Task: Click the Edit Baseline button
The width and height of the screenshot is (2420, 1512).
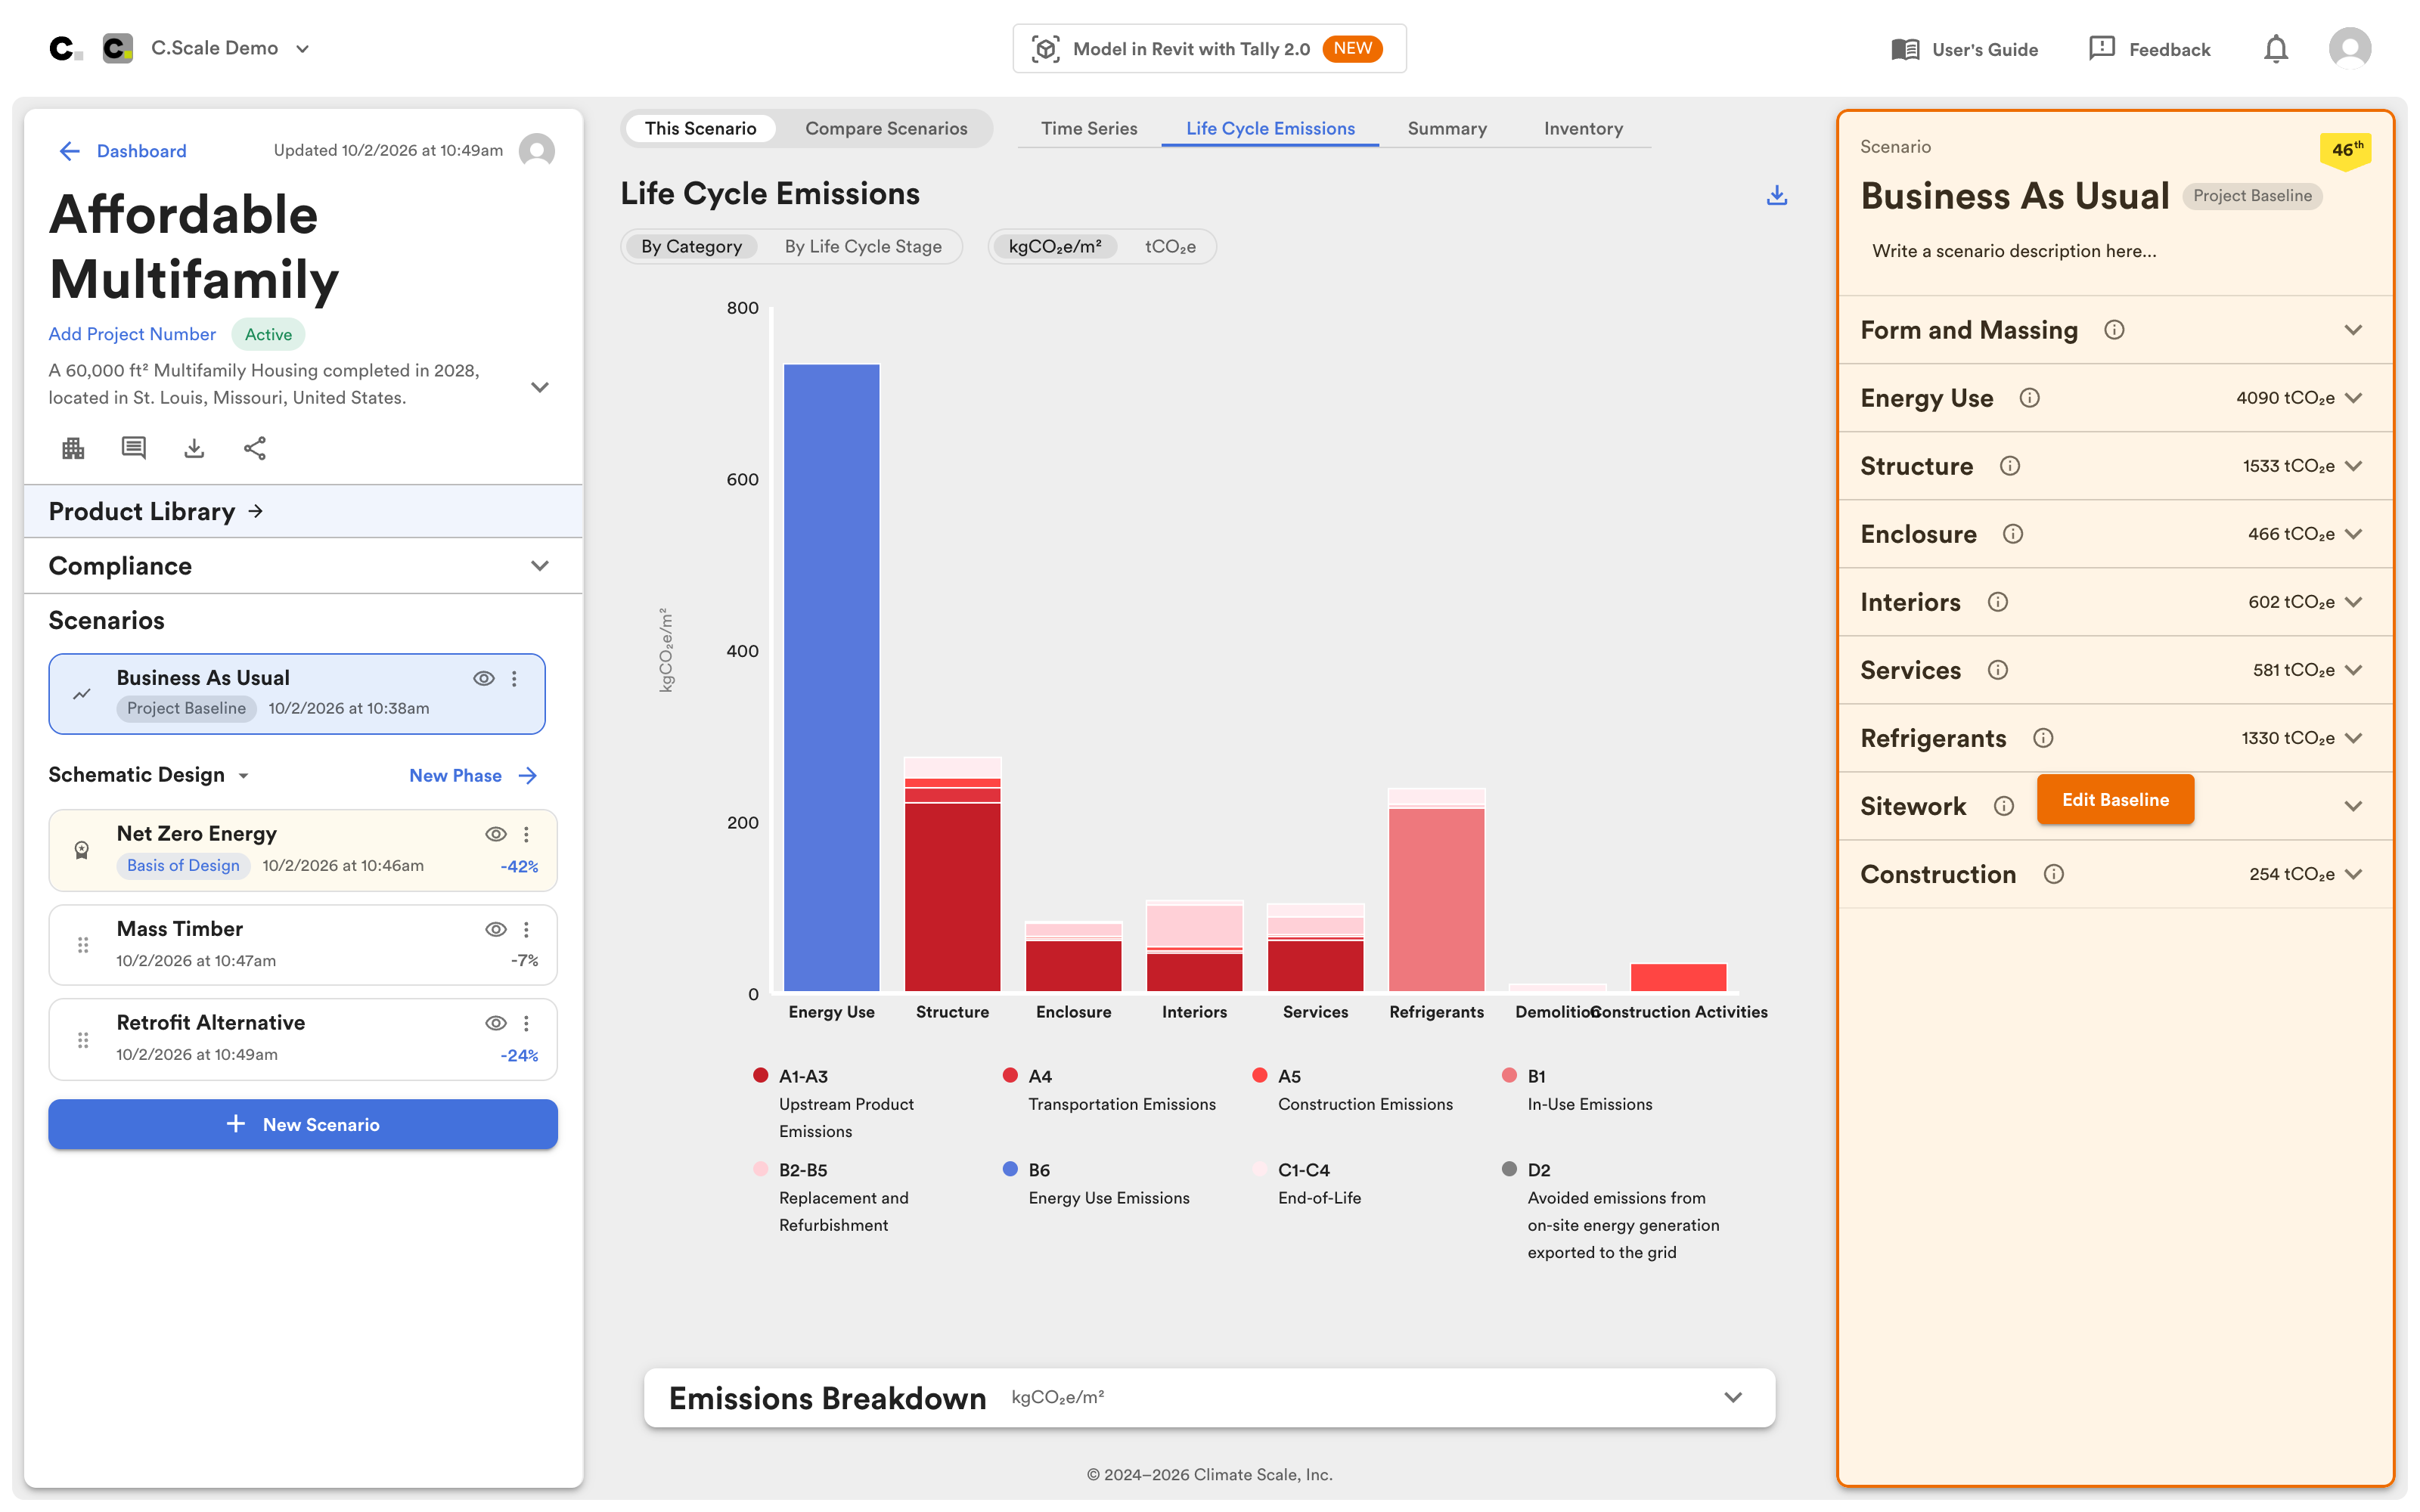Action: coord(2115,800)
